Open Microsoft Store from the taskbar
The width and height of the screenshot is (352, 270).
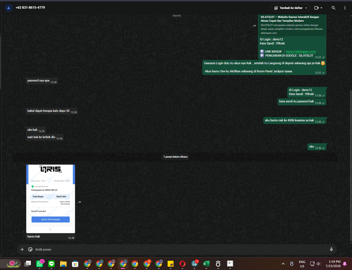pyautogui.click(x=75, y=264)
